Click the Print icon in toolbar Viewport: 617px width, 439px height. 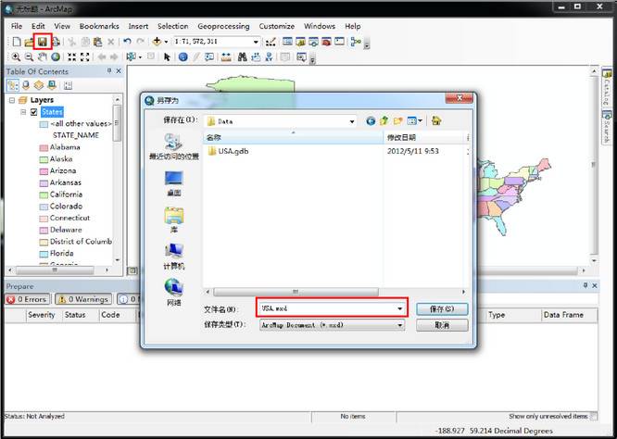pyautogui.click(x=56, y=42)
